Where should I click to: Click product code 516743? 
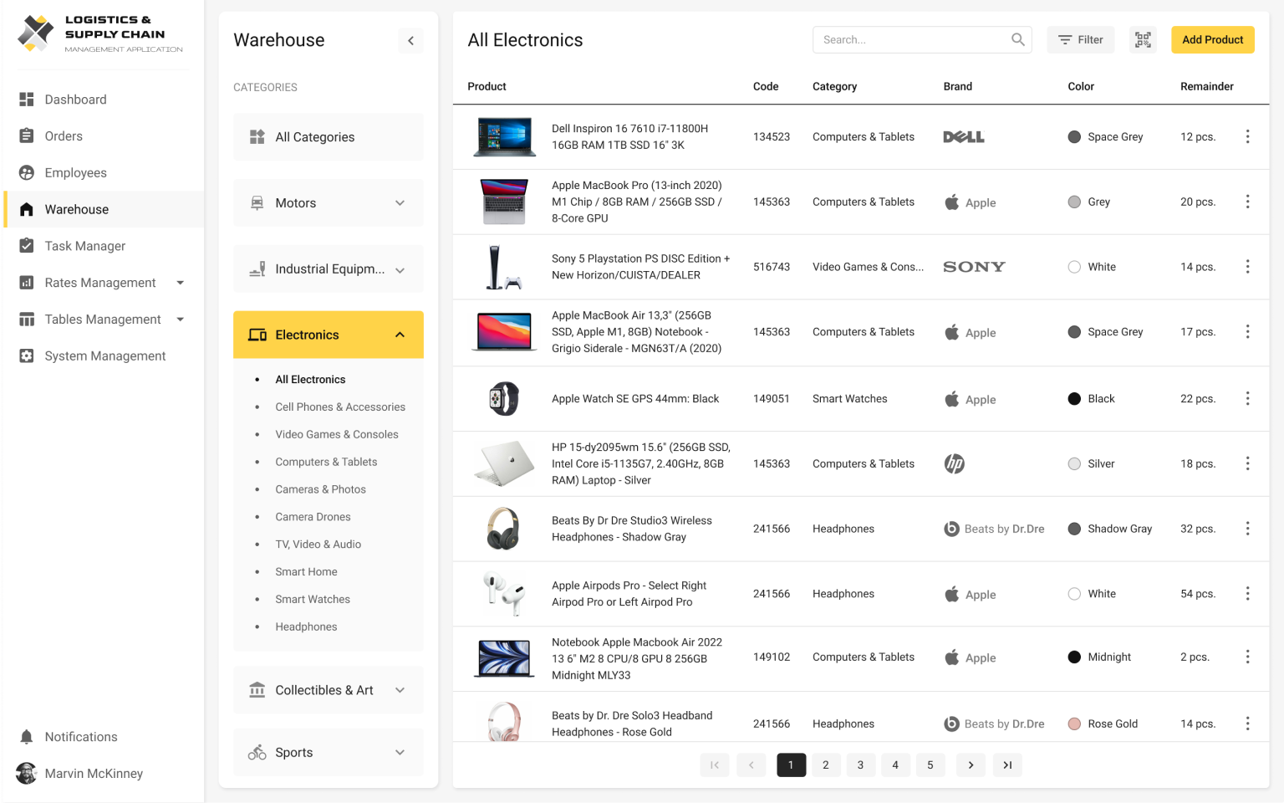772,267
